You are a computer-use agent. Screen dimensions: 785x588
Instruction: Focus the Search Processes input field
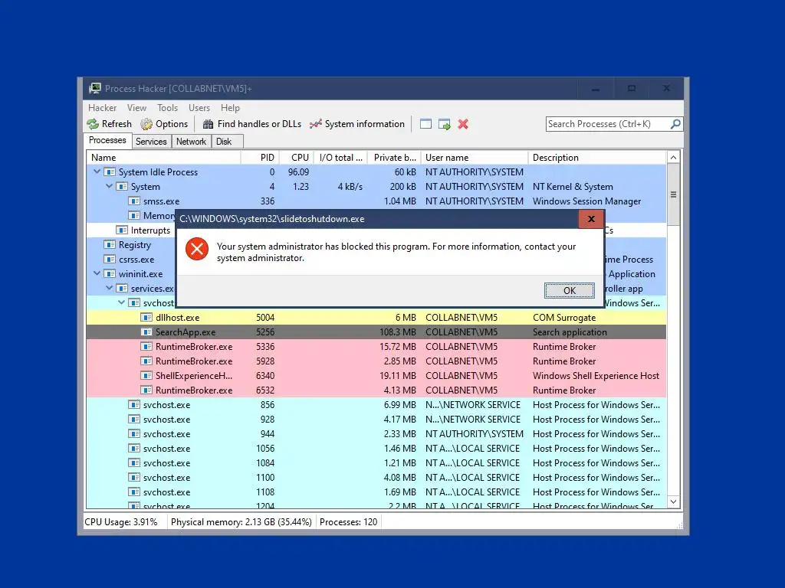[608, 124]
